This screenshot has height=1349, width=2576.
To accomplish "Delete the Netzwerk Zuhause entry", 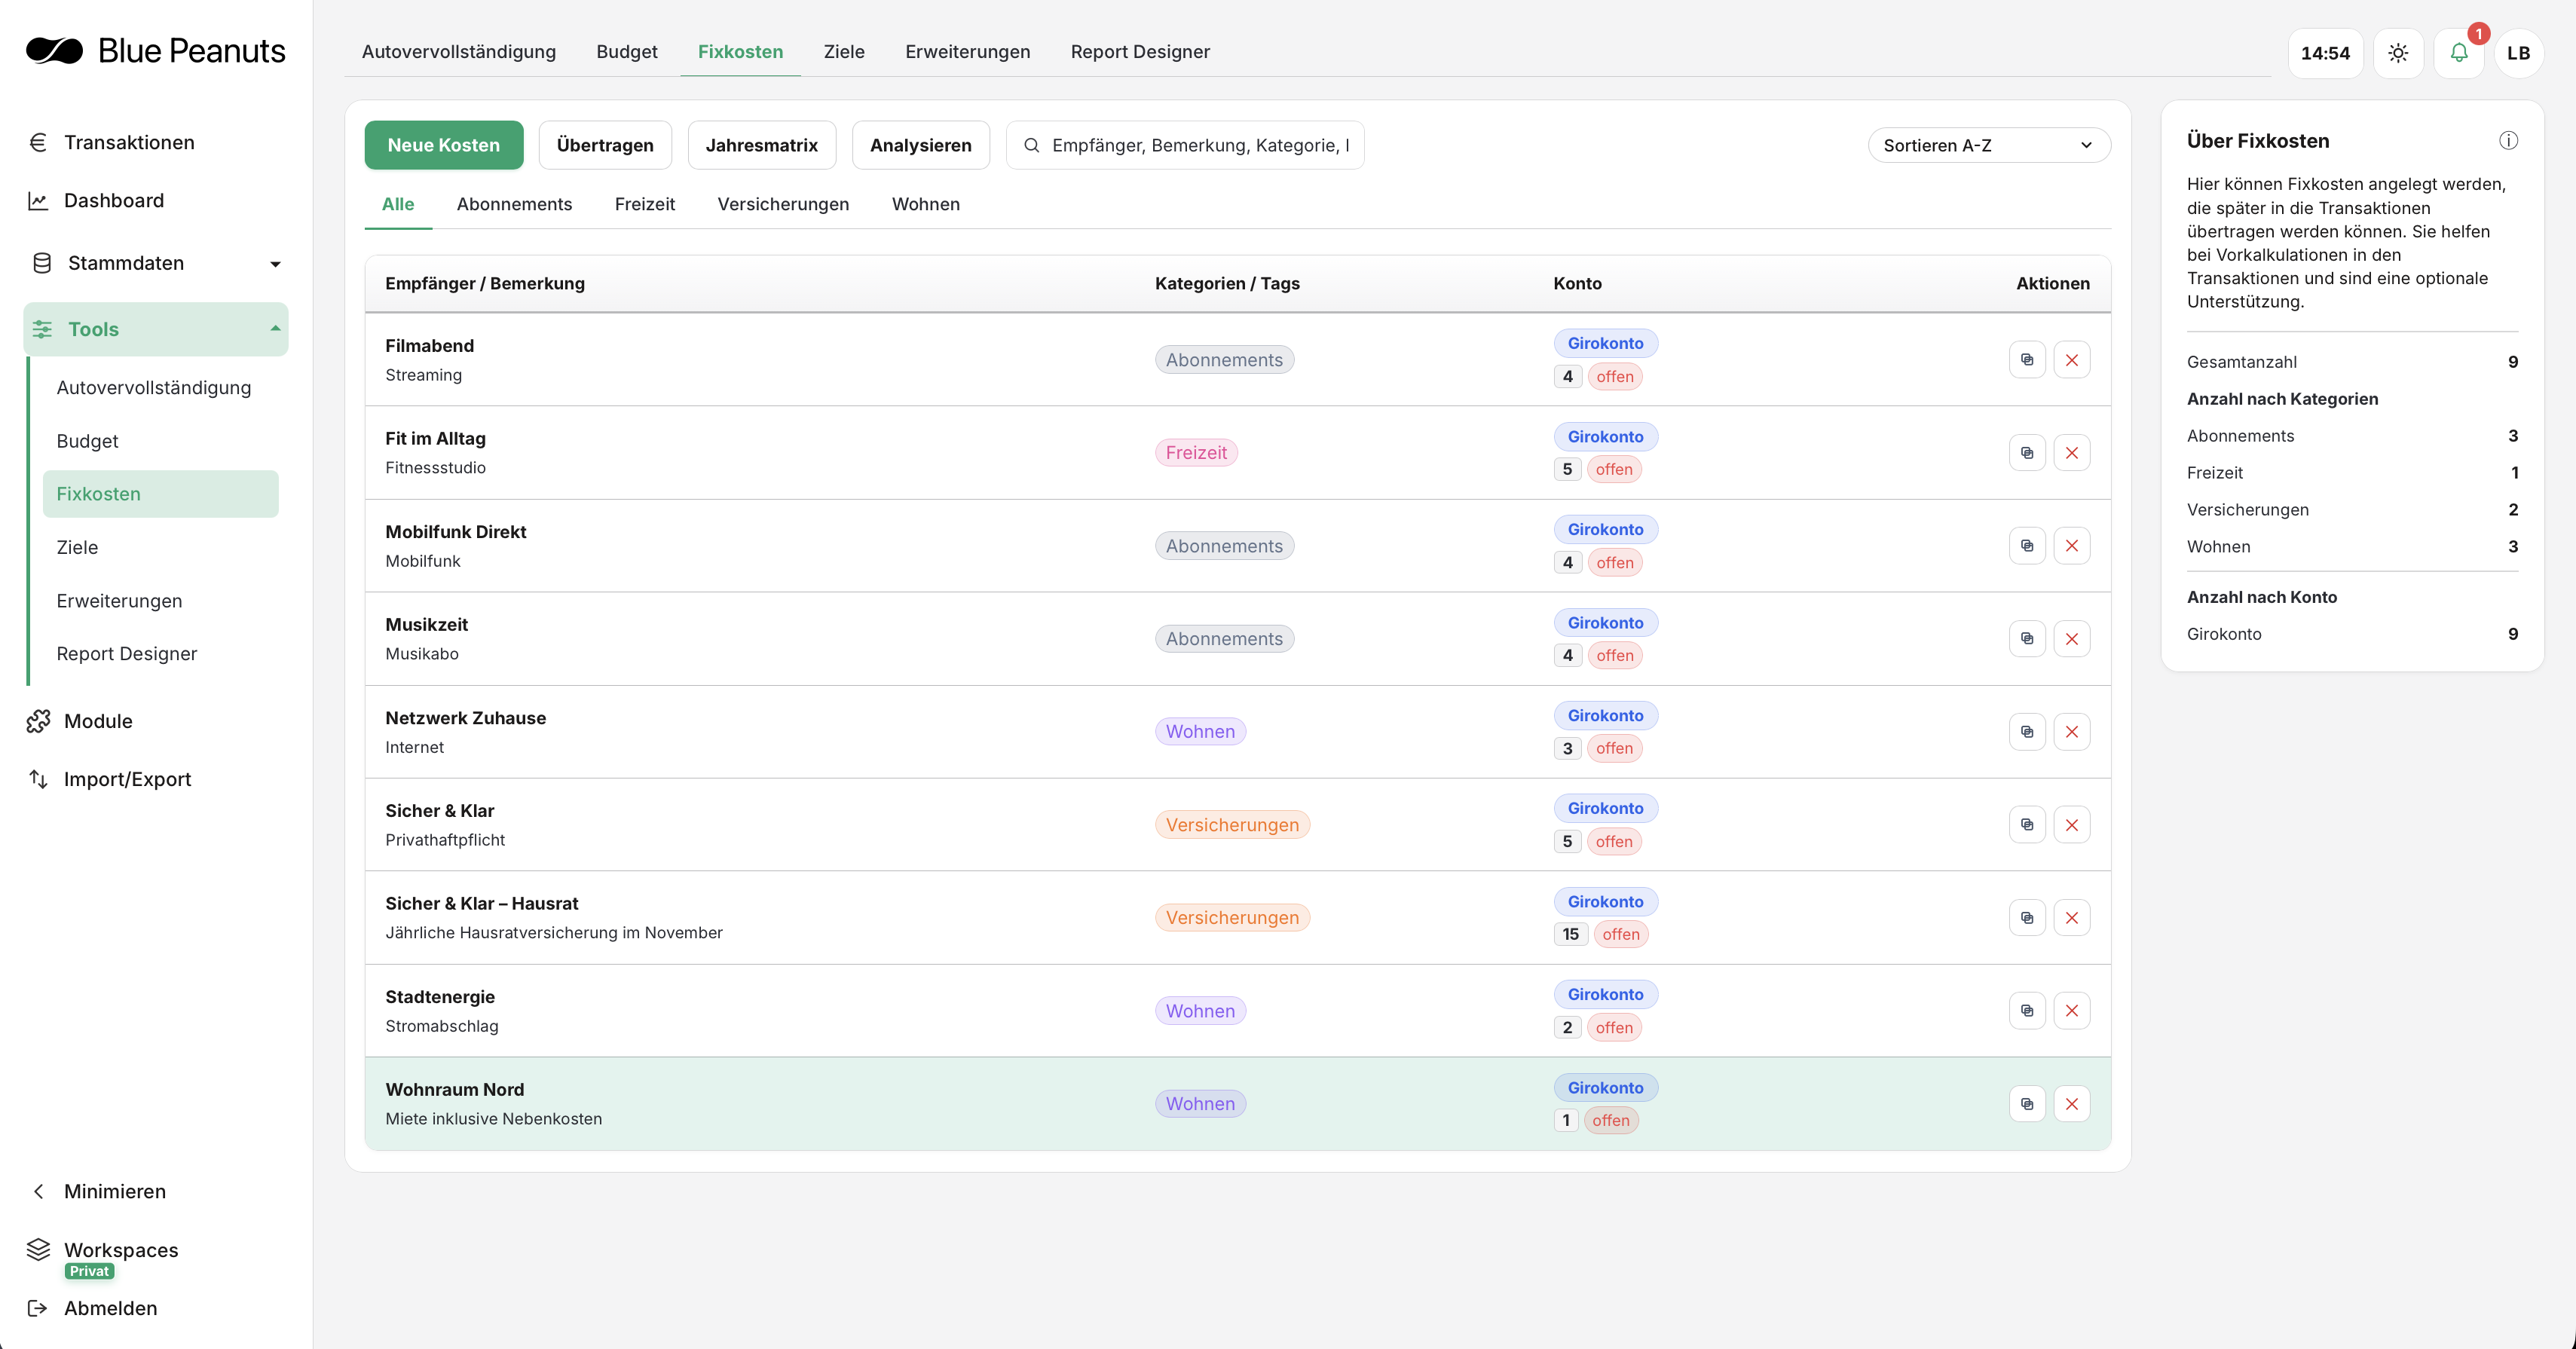I will pyautogui.click(x=2072, y=732).
